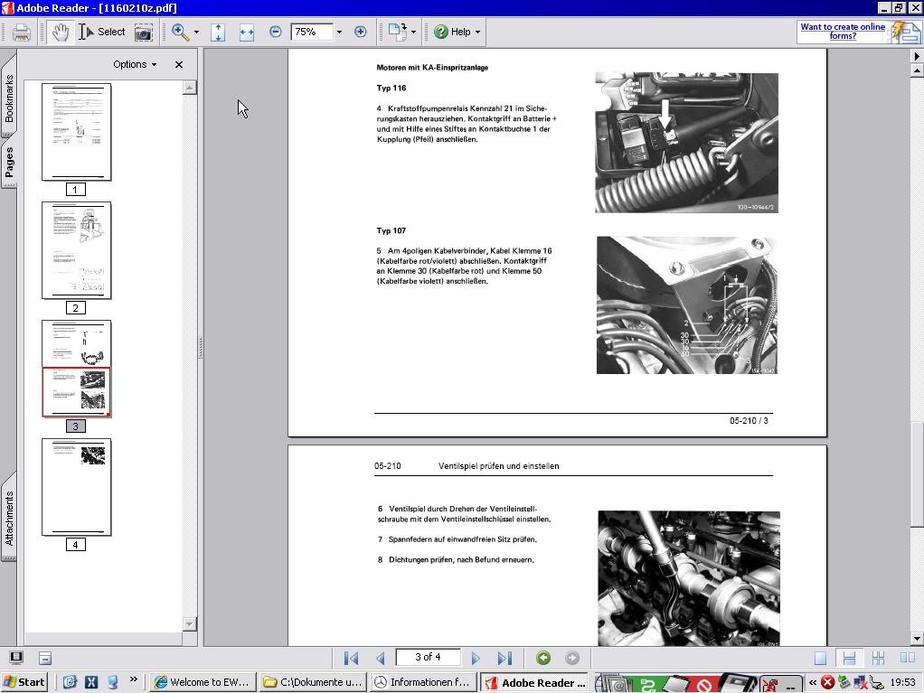Image resolution: width=924 pixels, height=693 pixels.
Task: Switch to the Pages tab
Action: point(9,162)
